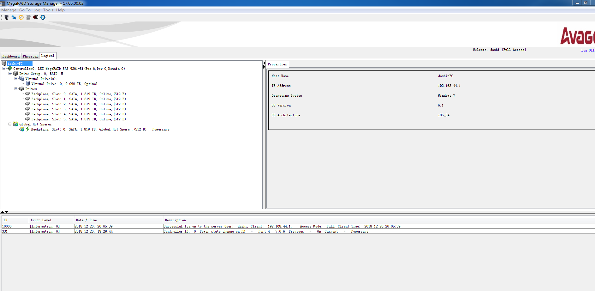This screenshot has width=595, height=291.
Task: Click the Slot 6 hot spare globe icon
Action: (x=22, y=129)
